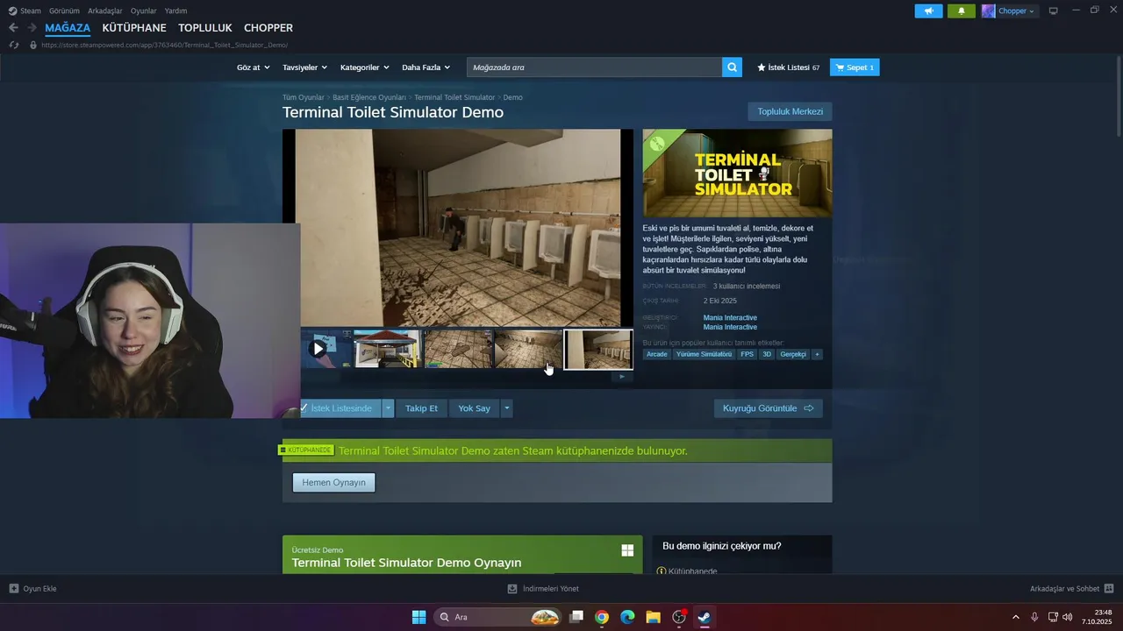Expand the Göz at dropdown

point(252,67)
